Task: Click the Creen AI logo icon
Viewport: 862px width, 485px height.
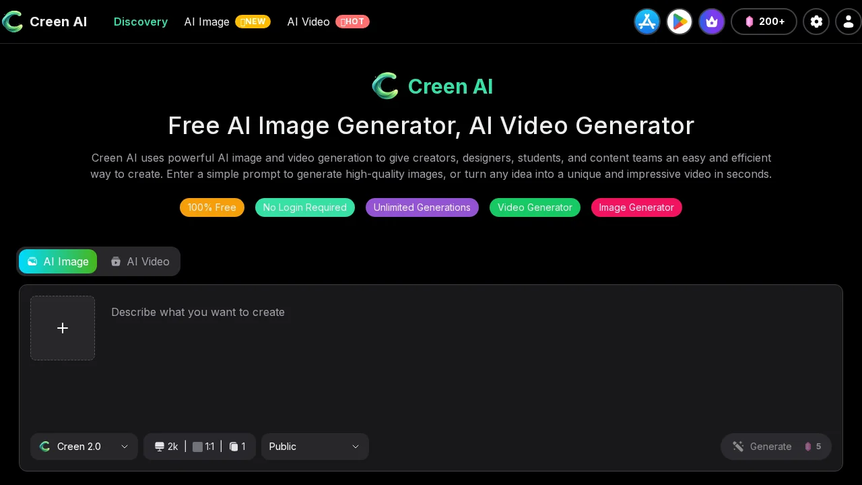Action: (12, 22)
